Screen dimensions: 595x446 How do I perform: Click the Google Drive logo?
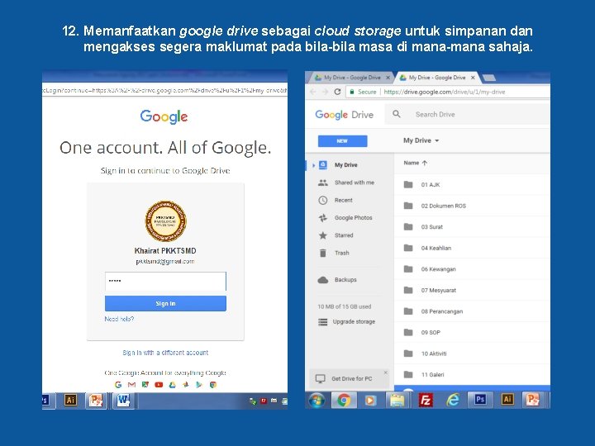coord(344,115)
